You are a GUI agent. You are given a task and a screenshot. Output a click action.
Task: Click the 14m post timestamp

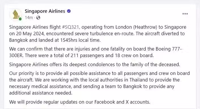29,18
